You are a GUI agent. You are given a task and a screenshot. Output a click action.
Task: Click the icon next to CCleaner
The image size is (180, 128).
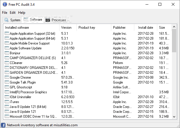tap(7, 63)
